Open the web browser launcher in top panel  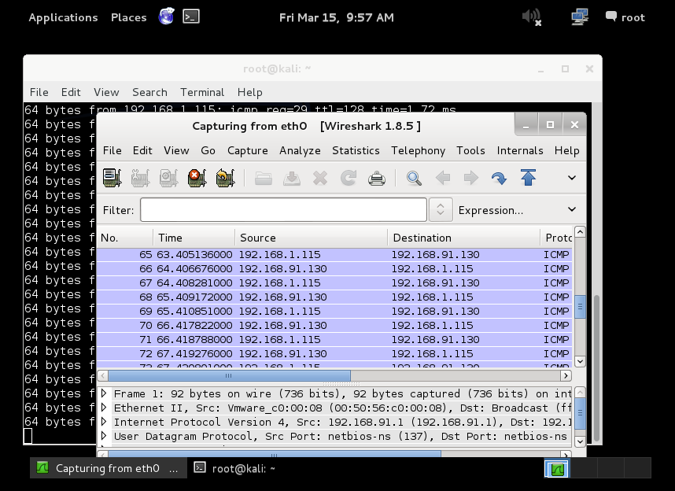click(x=166, y=17)
